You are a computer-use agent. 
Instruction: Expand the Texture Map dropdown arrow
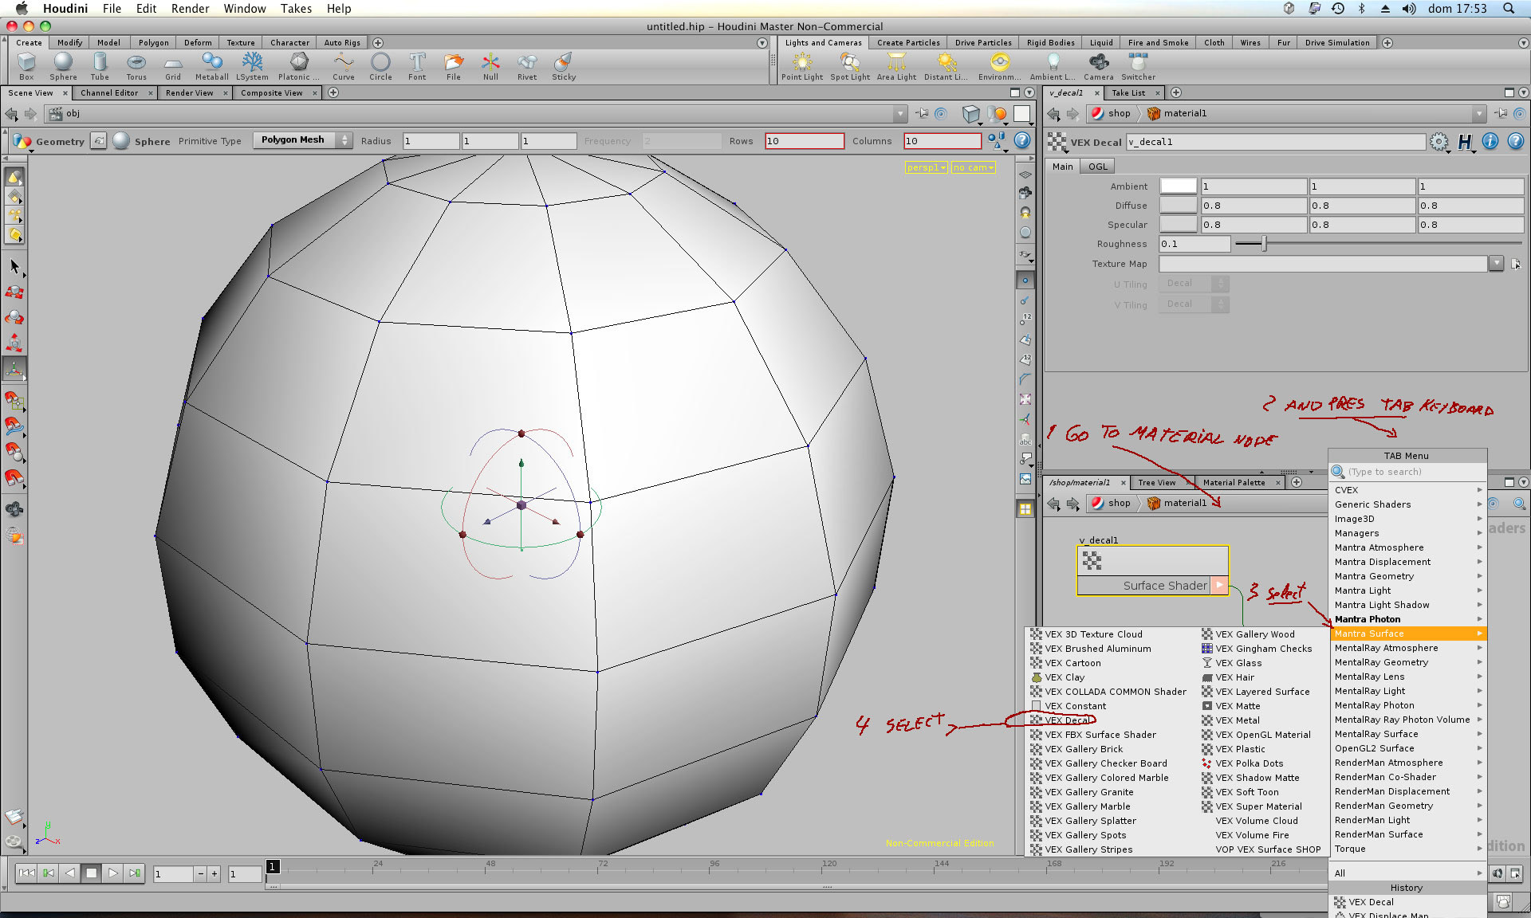pyautogui.click(x=1496, y=264)
